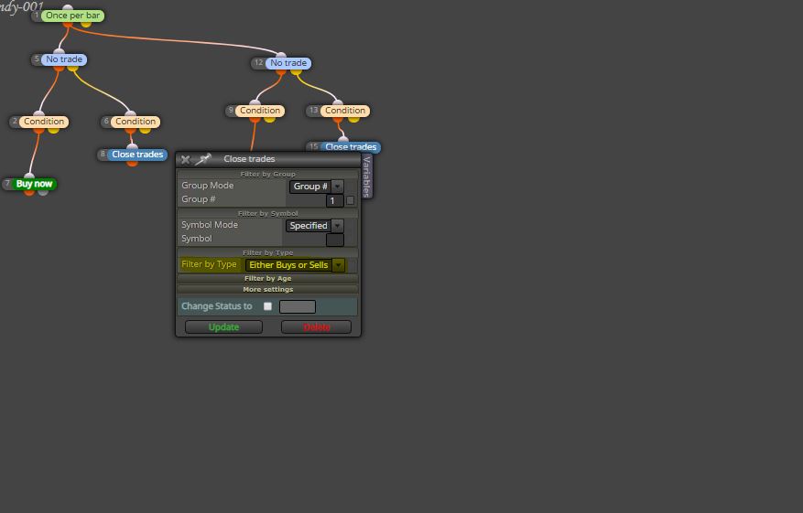Collapse the Filter by Symbol section header

tap(268, 213)
